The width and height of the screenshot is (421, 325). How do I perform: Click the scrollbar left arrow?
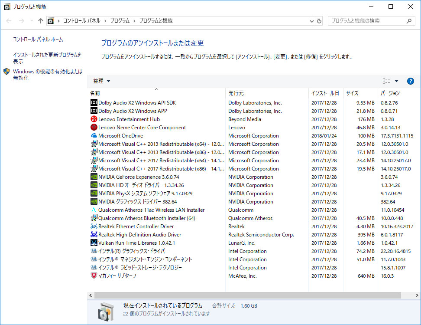pos(91,295)
